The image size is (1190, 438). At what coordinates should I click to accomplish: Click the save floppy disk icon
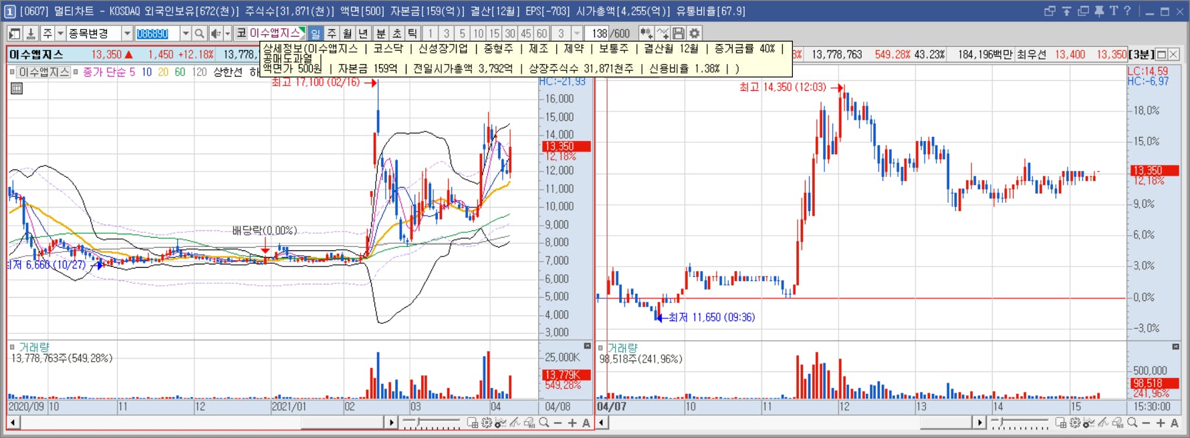pos(679,33)
